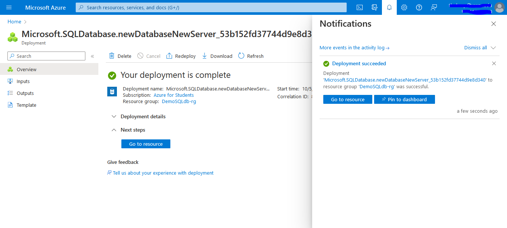The width and height of the screenshot is (507, 228).
Task: Click the Redeploy toolbar label
Action: point(185,56)
